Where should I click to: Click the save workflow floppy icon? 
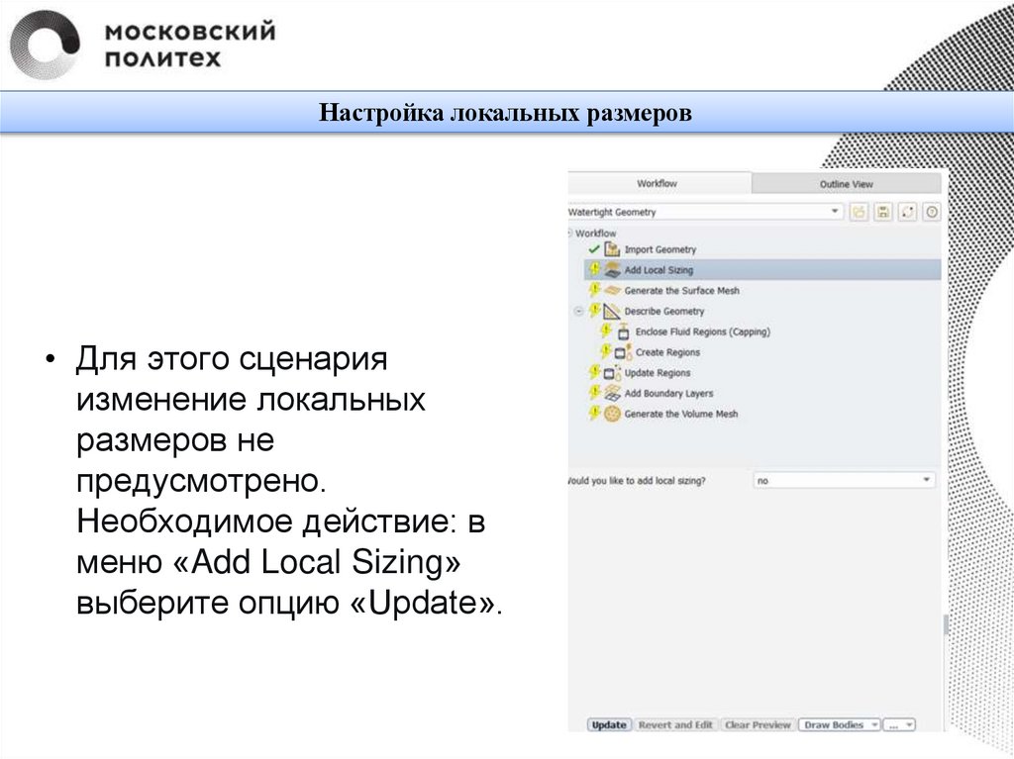point(883,212)
